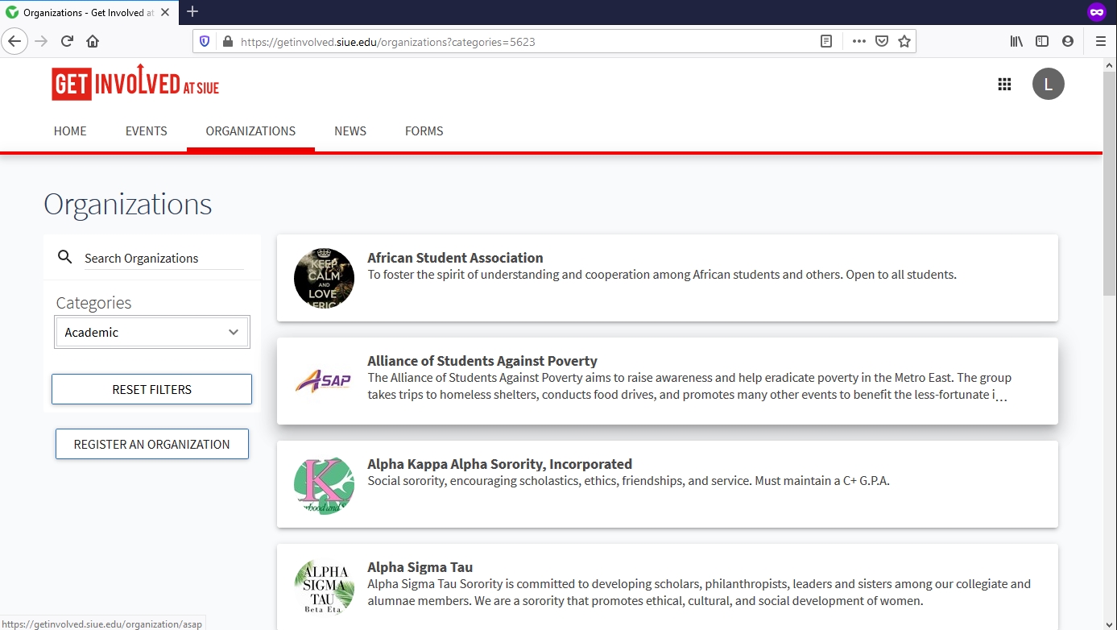The image size is (1117, 630).
Task: Click the Get Involved at SIUE logo
Action: [x=135, y=84]
